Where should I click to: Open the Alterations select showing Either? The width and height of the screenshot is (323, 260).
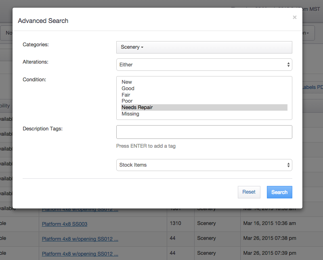204,65
